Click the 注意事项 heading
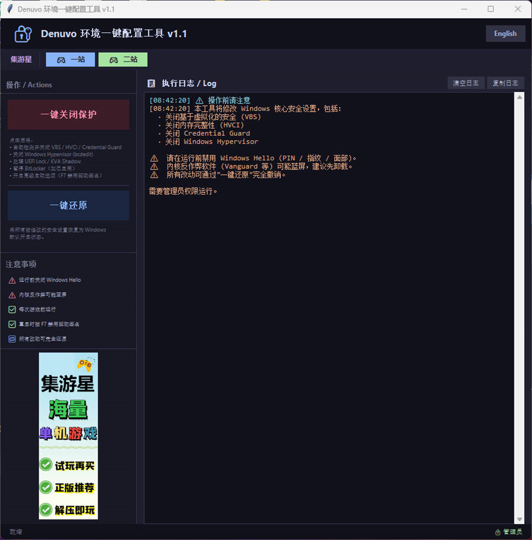Image resolution: width=532 pixels, height=540 pixels. [x=21, y=264]
